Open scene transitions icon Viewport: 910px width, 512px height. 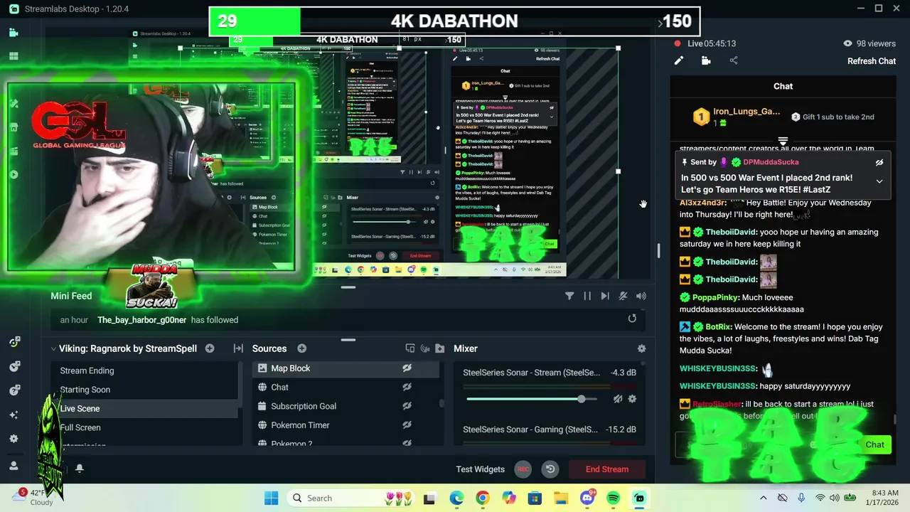238,348
